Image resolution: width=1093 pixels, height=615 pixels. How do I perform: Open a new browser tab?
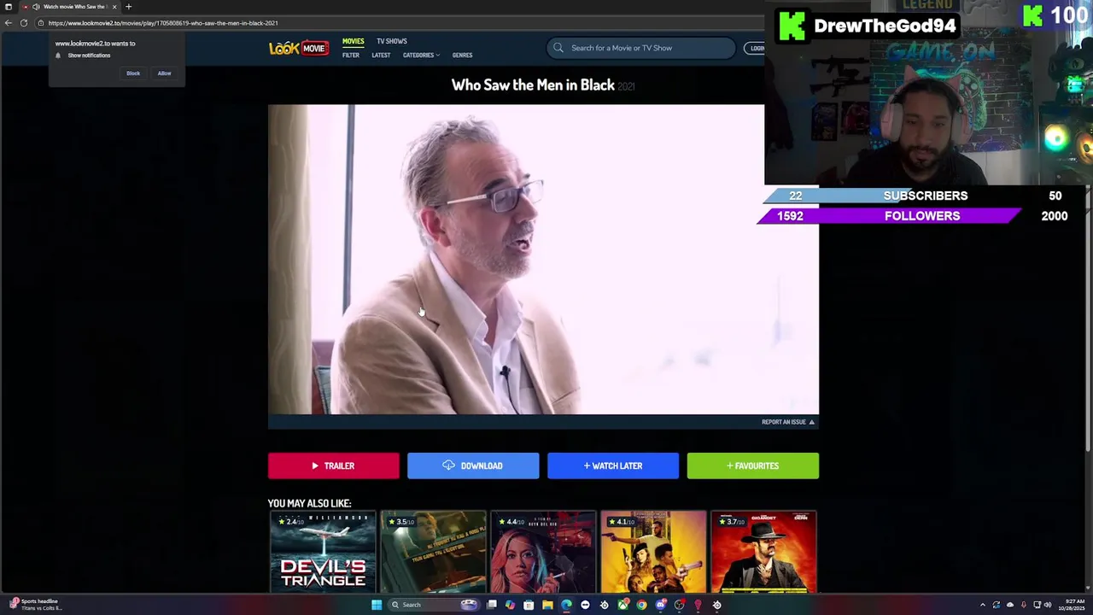tap(128, 7)
